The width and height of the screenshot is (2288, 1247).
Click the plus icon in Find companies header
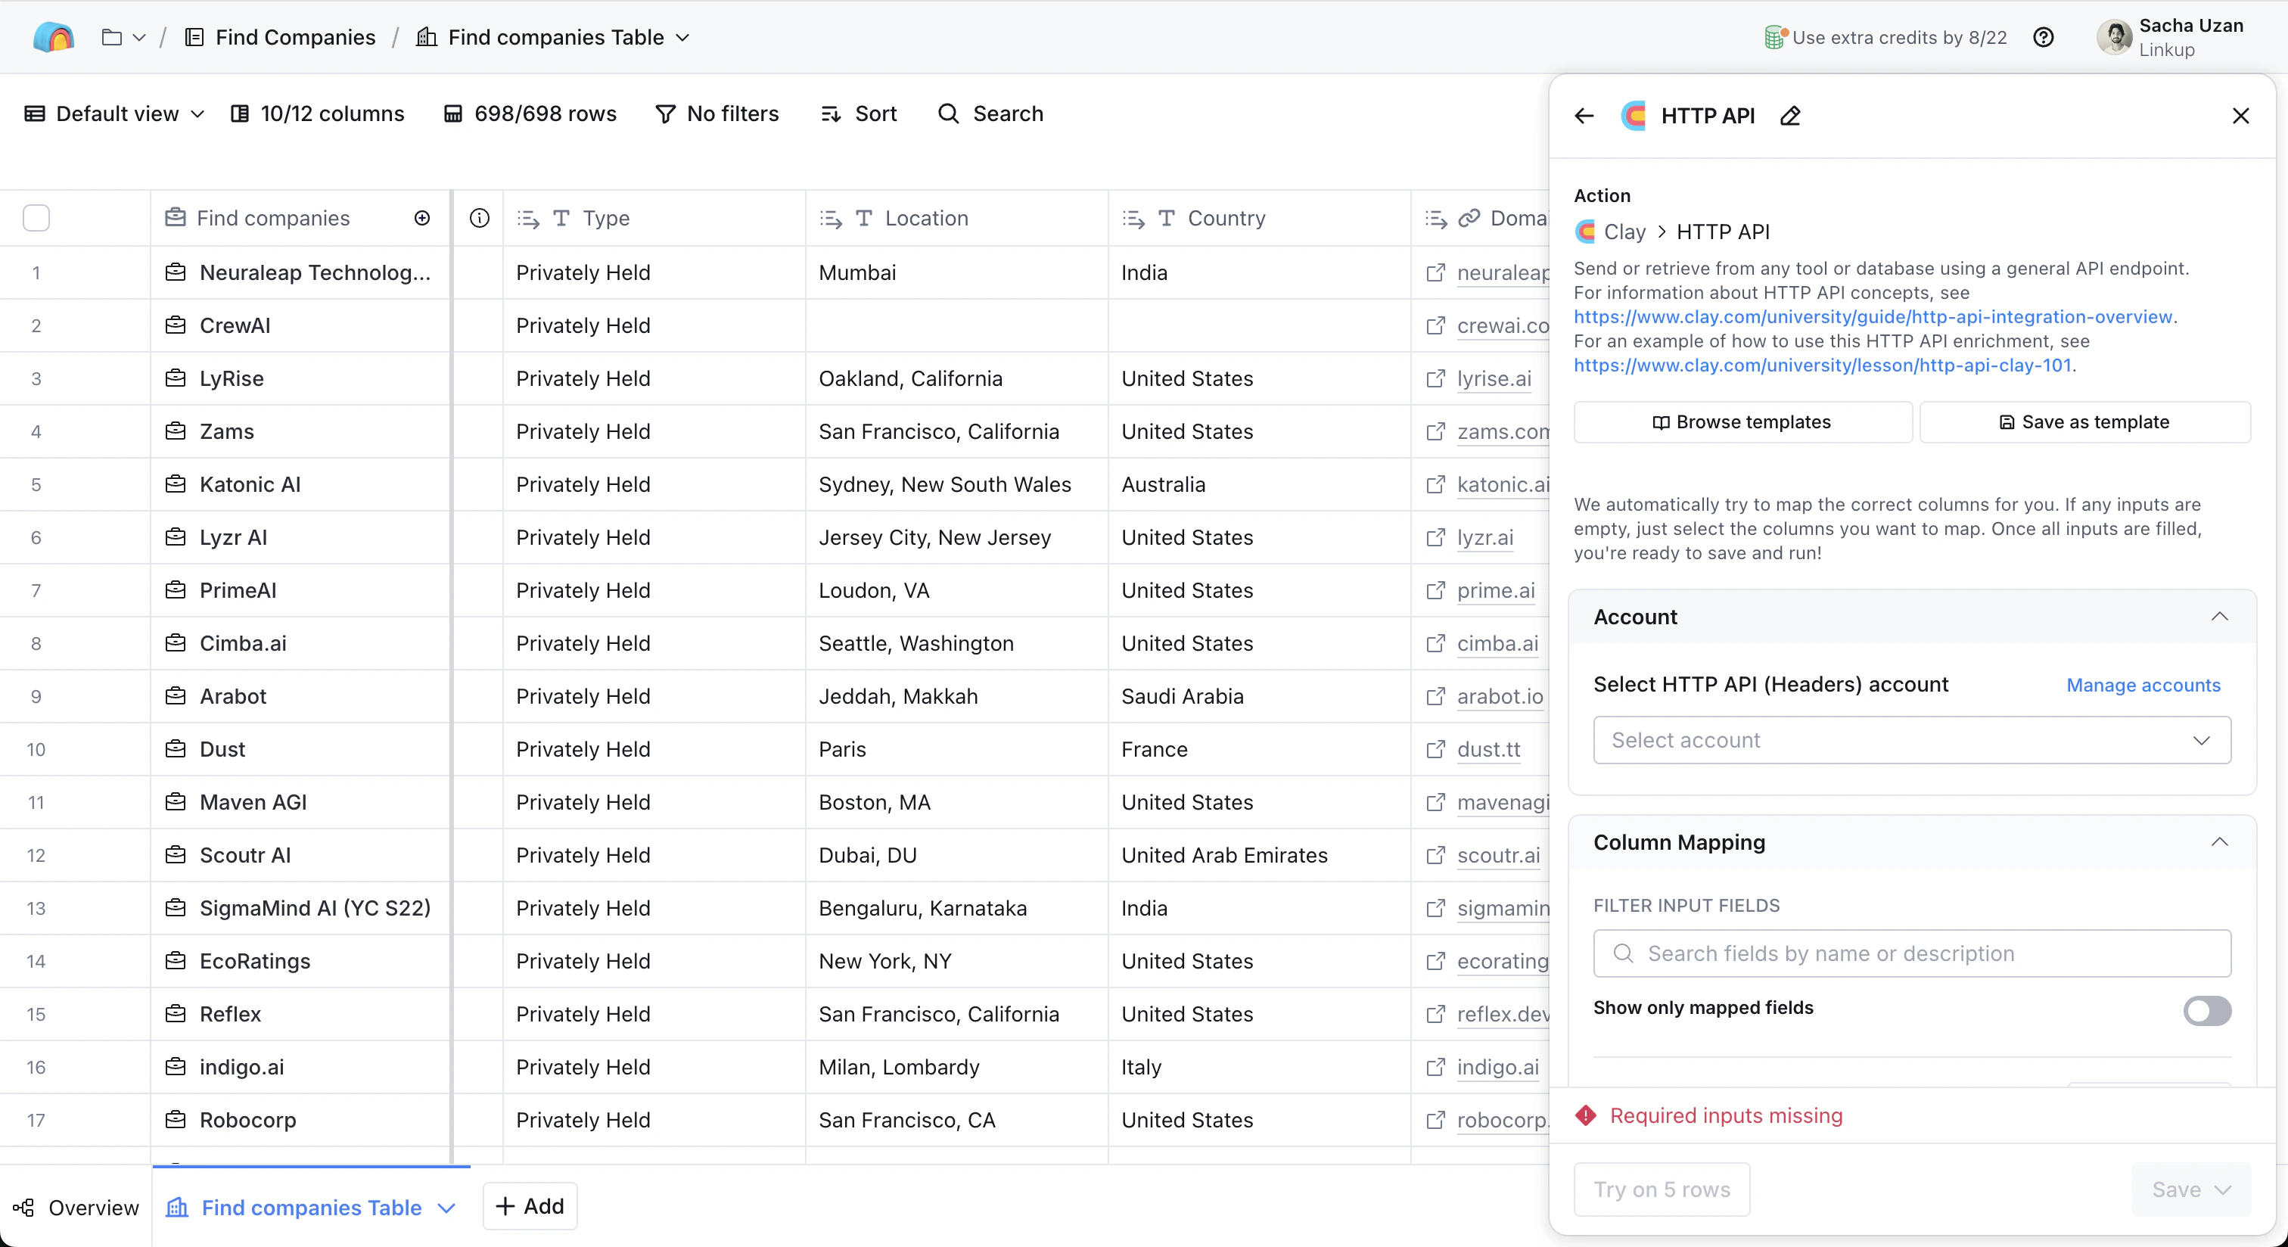[x=422, y=218]
